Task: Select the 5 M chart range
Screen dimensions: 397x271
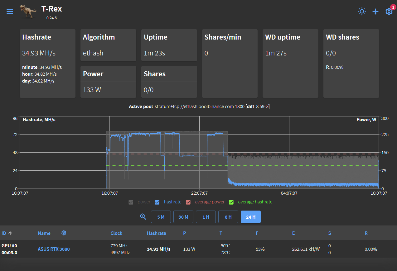Action: pyautogui.click(x=161, y=216)
